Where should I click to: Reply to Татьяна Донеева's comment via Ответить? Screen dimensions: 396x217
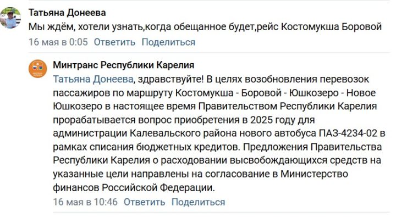pyautogui.click(x=114, y=42)
